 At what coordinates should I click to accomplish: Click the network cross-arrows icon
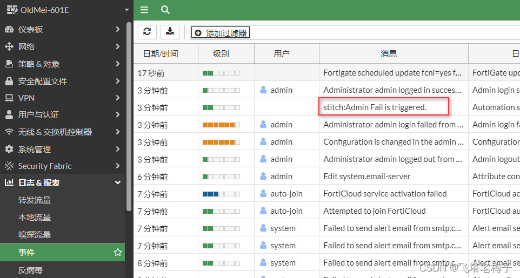(x=9, y=47)
